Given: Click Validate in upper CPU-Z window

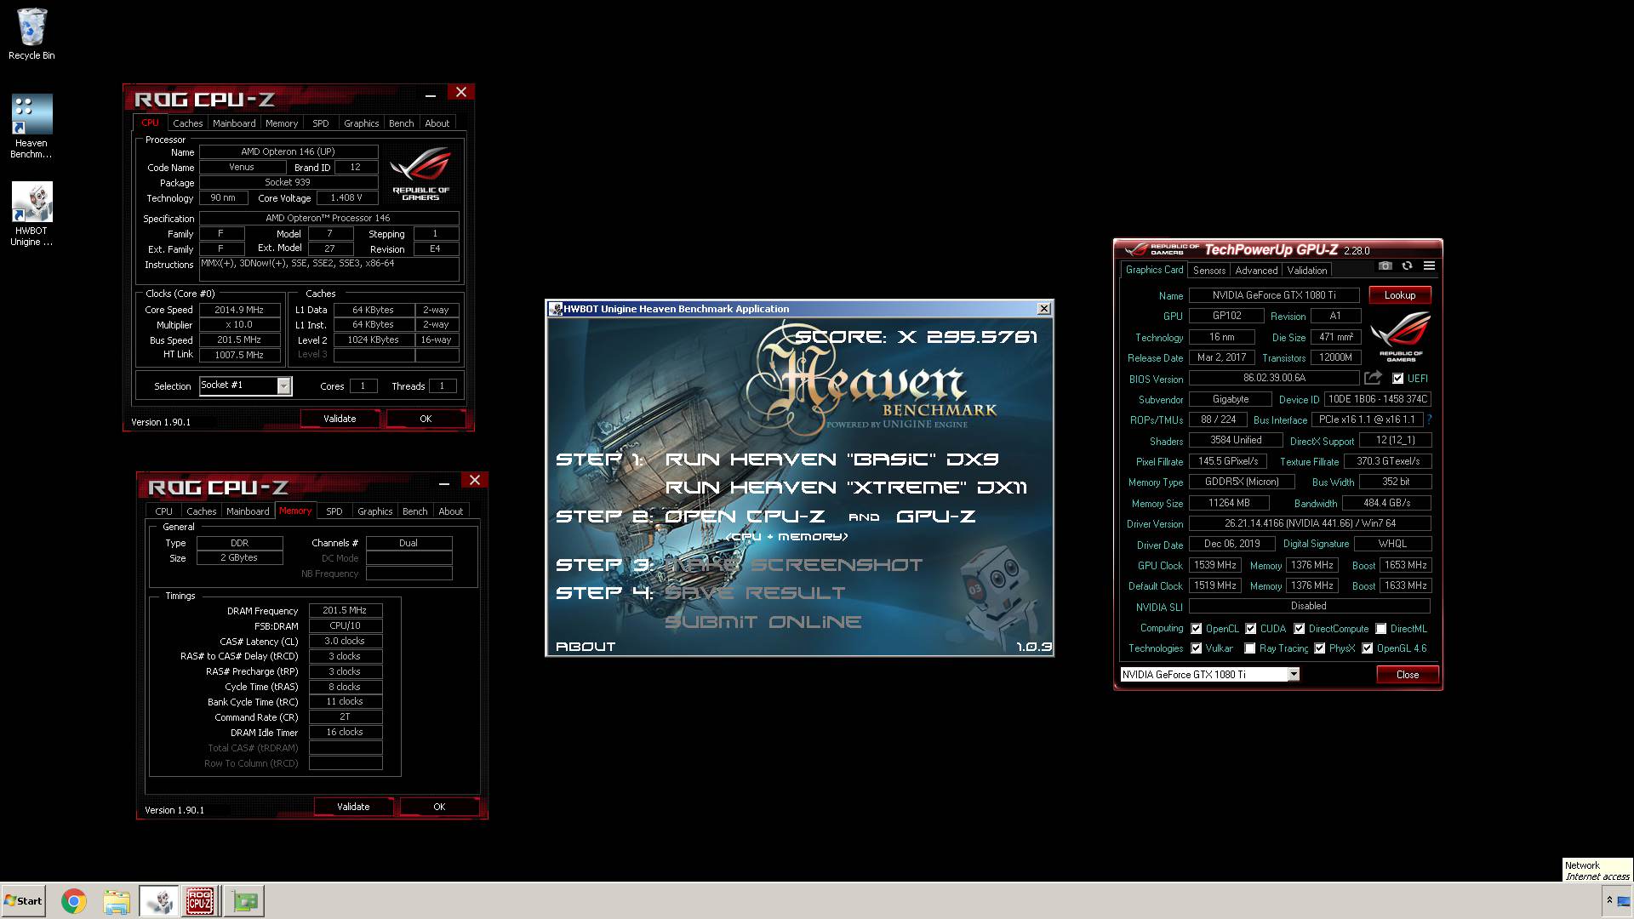Looking at the screenshot, I should coord(340,419).
